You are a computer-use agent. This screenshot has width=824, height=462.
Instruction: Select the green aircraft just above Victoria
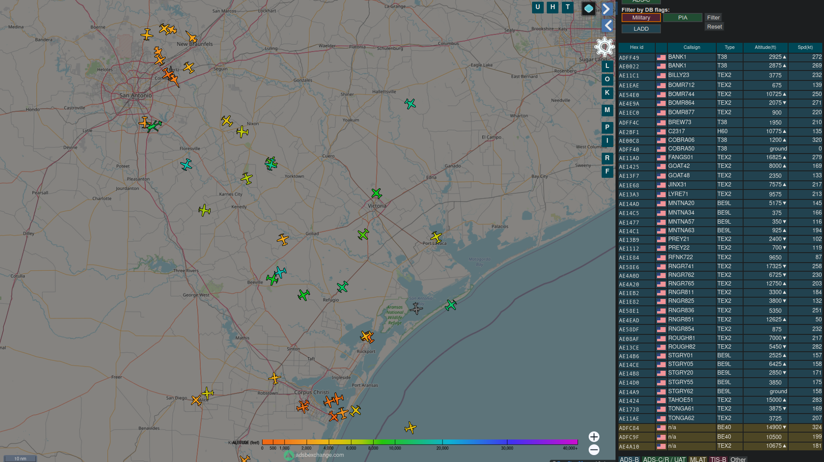point(376,193)
